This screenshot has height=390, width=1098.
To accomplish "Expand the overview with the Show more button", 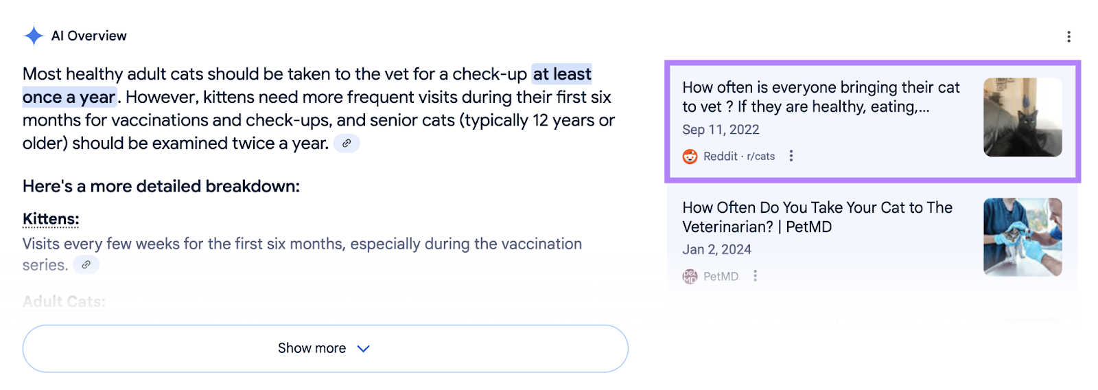I will (312, 349).
